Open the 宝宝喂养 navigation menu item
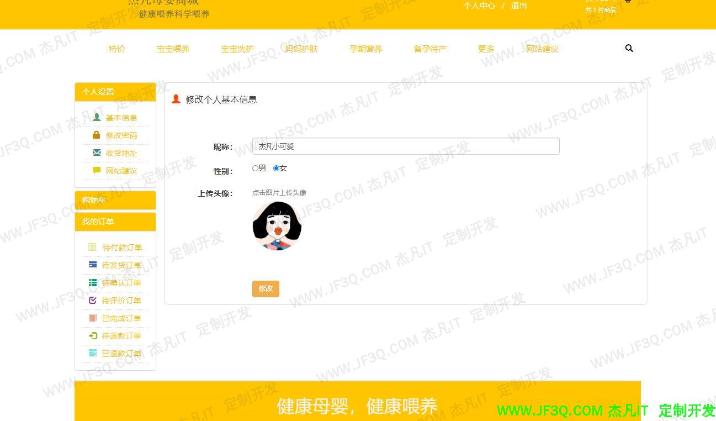 click(x=173, y=49)
